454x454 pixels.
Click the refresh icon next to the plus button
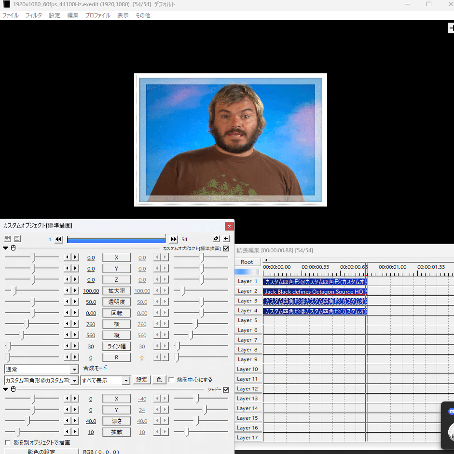(x=216, y=239)
